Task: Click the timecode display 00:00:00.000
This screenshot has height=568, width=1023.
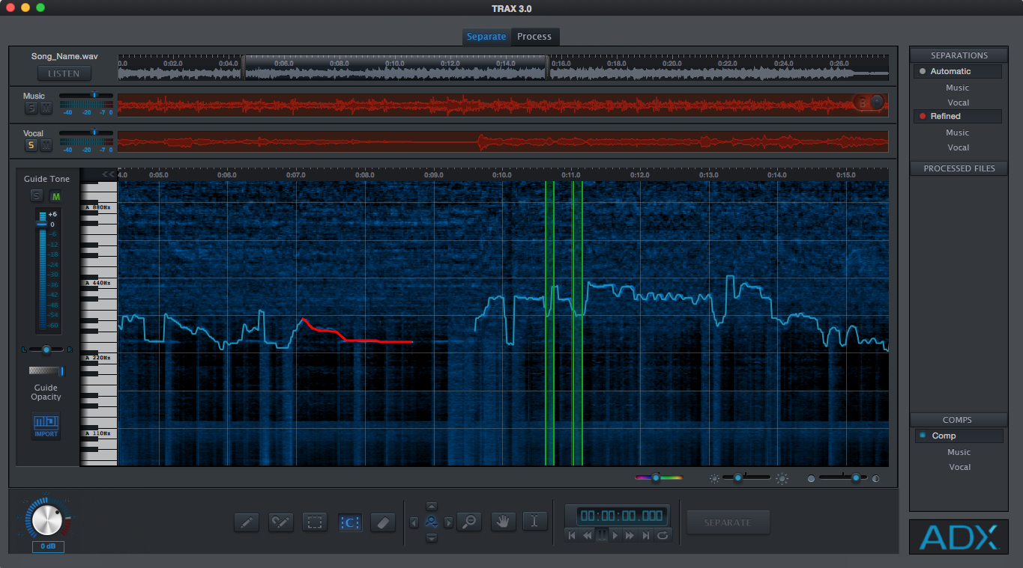Action: coord(621,516)
